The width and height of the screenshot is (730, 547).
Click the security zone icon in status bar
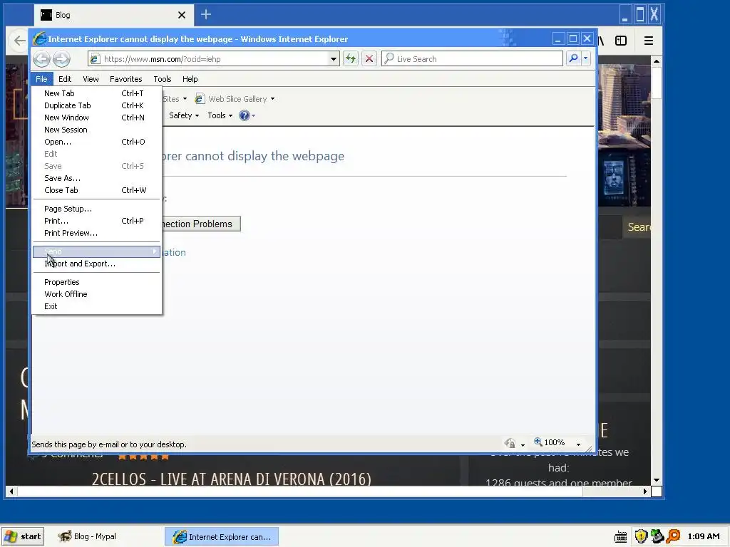[x=510, y=443]
